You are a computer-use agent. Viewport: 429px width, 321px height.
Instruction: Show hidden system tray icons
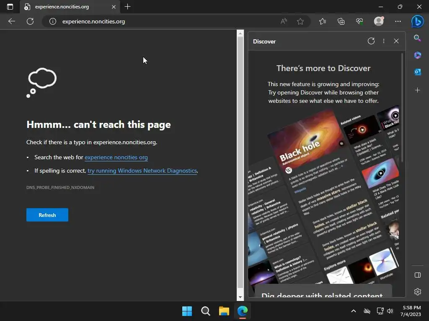(x=354, y=311)
